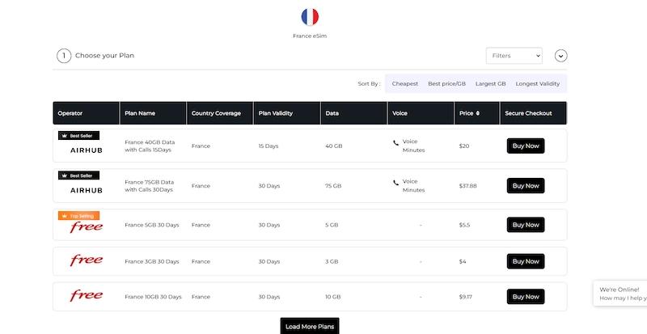Buy the France 3GB 30 Days plan

[x=525, y=261]
